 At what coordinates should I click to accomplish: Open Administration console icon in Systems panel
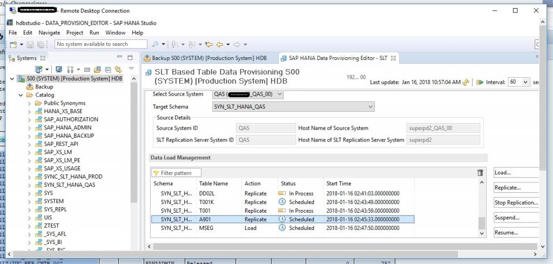point(59,69)
